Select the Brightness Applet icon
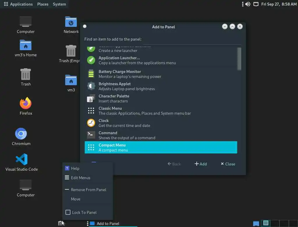 click(x=91, y=86)
